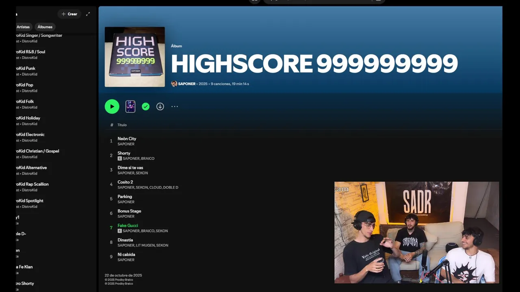Open the DistroKid Folk playlist

pos(56,104)
